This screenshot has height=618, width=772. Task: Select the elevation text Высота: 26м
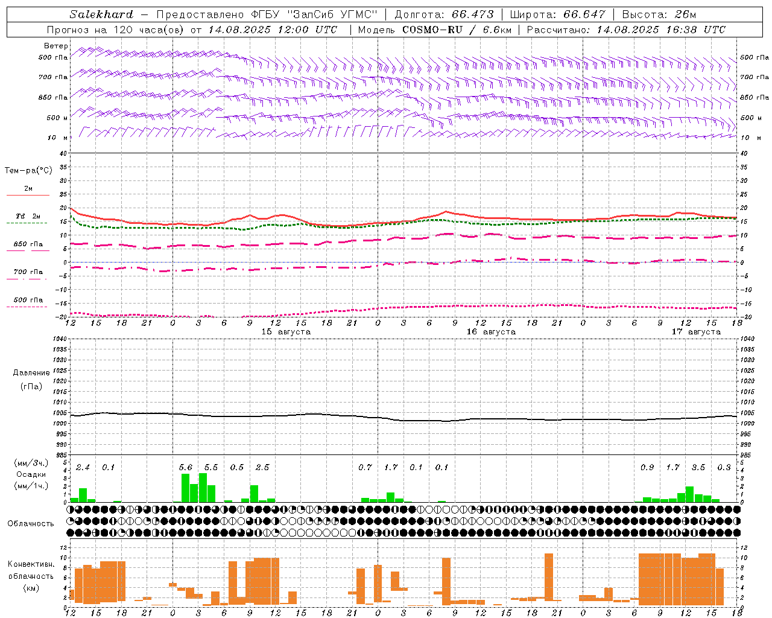[659, 14]
